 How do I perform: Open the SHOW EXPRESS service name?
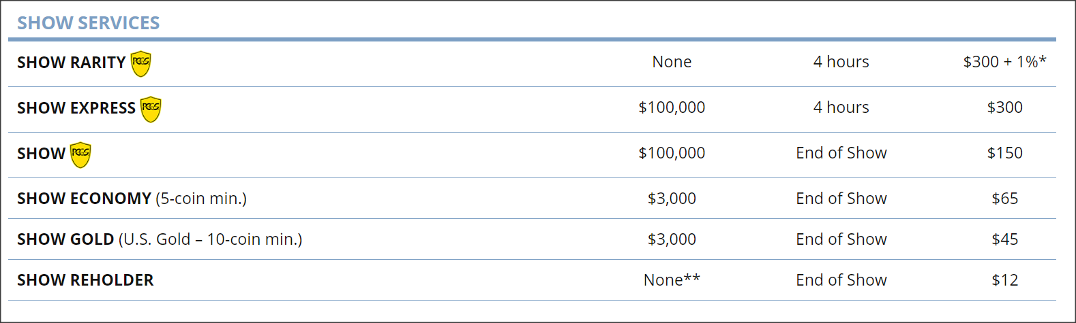point(76,108)
